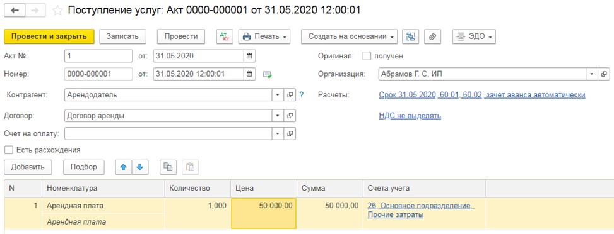
Task: Move row up with blue arrow
Action: coord(123,167)
